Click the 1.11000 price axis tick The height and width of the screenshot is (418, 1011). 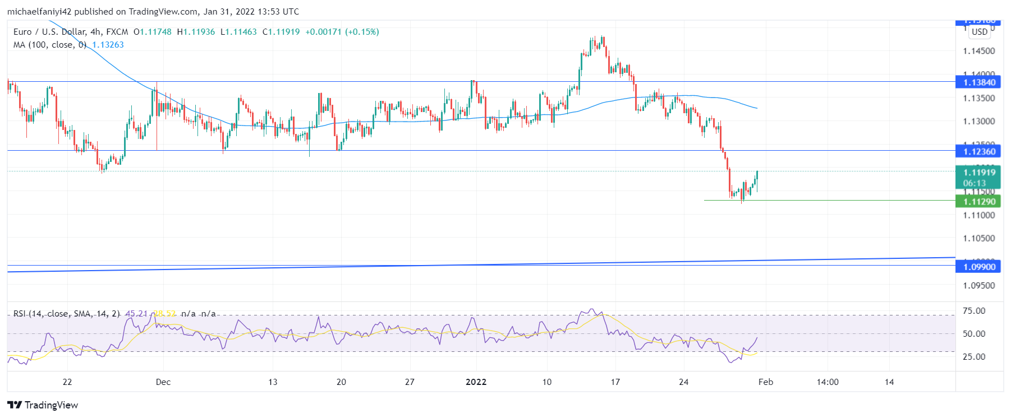[x=979, y=216]
